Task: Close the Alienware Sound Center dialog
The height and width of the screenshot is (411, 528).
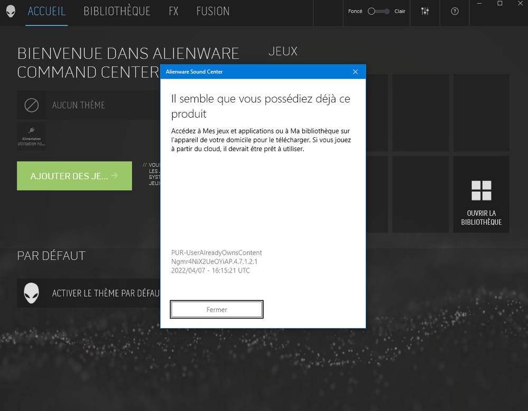Action: click(x=355, y=72)
